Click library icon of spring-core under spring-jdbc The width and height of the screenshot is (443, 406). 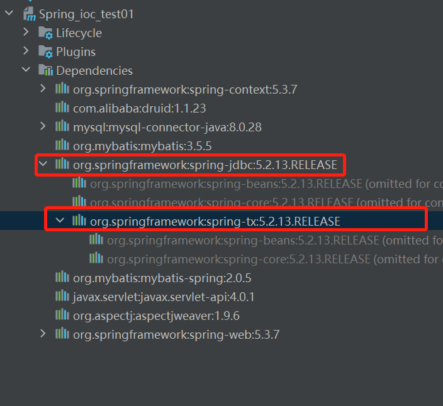[79, 201]
